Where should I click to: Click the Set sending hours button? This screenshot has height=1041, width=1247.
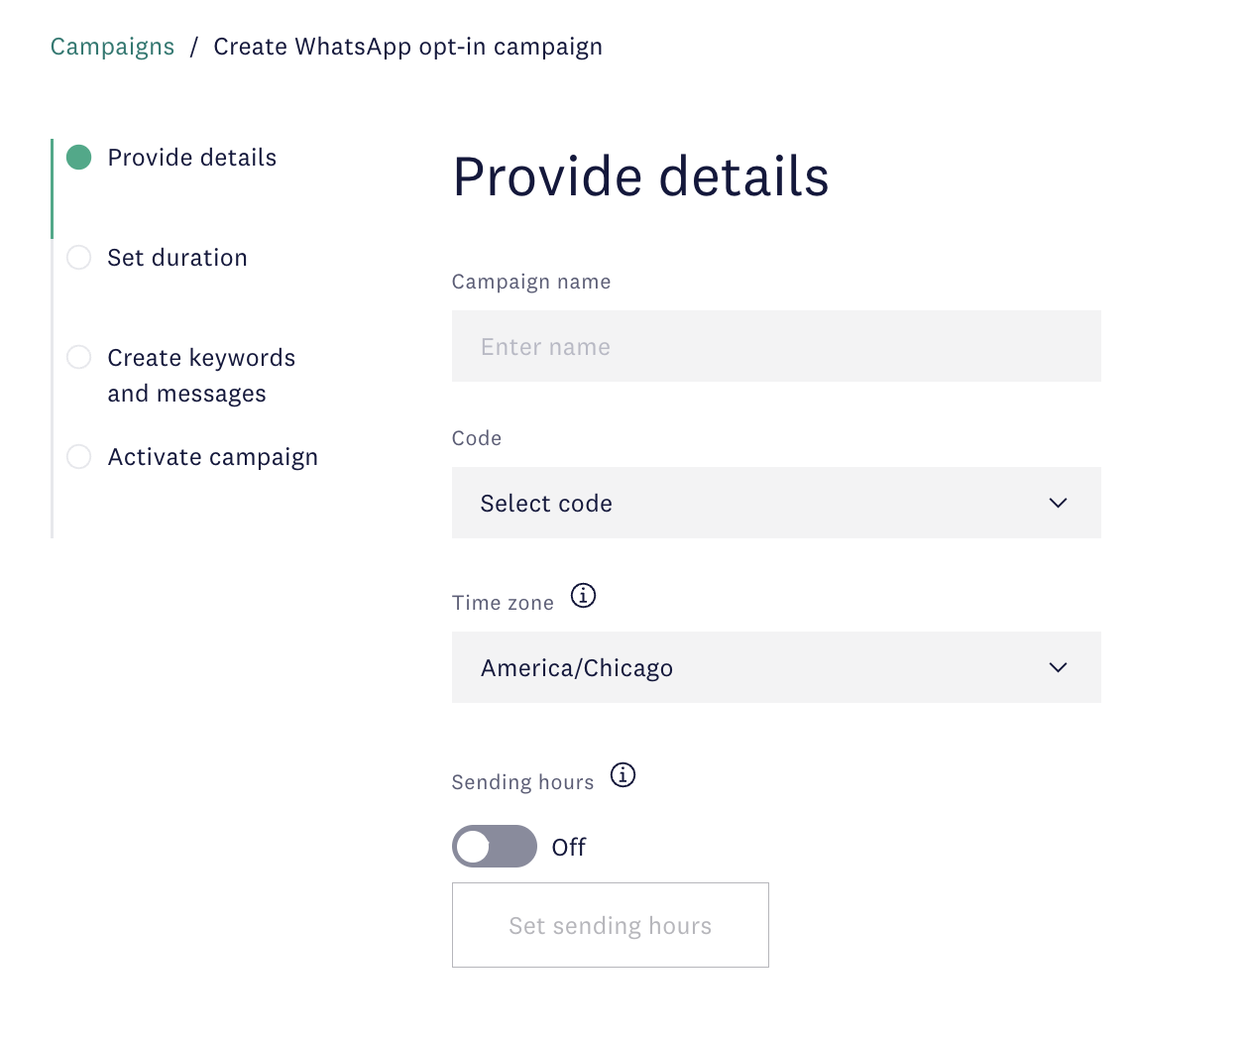click(x=611, y=925)
